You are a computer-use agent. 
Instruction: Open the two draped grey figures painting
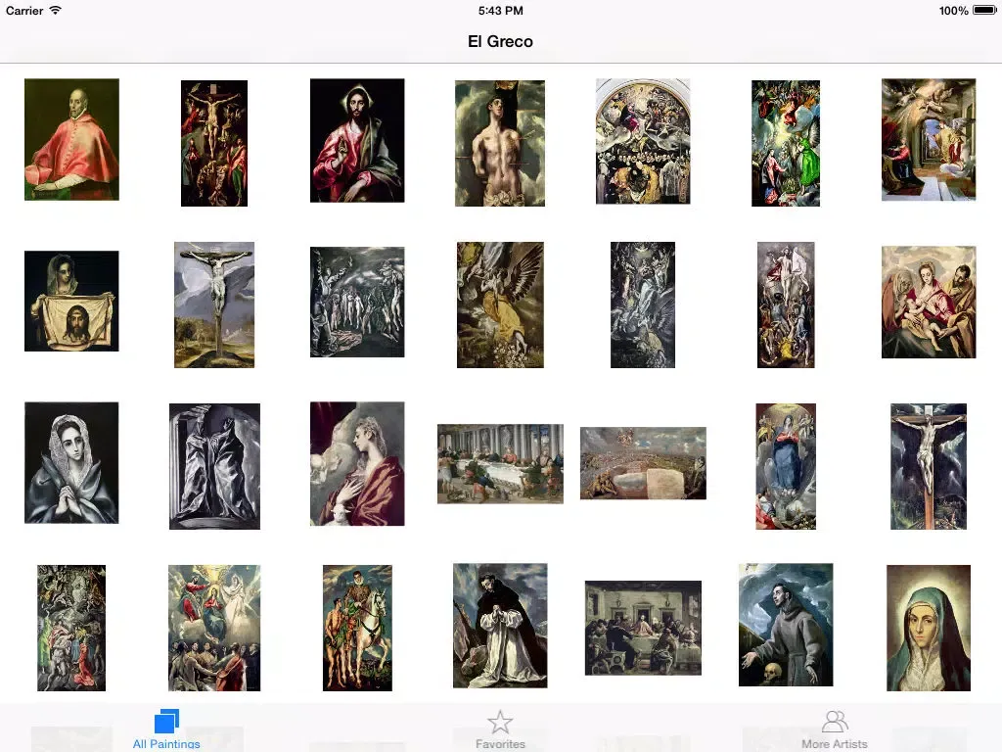[214, 466]
